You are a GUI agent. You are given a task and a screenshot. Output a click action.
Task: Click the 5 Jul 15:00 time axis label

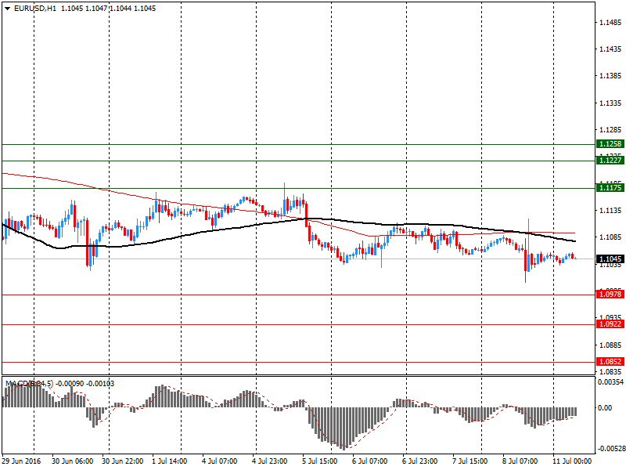pyautogui.click(x=320, y=461)
